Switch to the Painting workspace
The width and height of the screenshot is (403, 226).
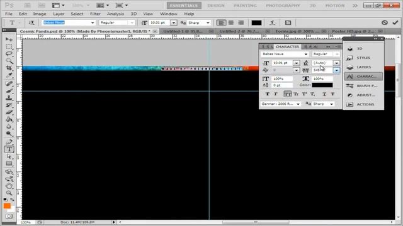click(x=245, y=6)
